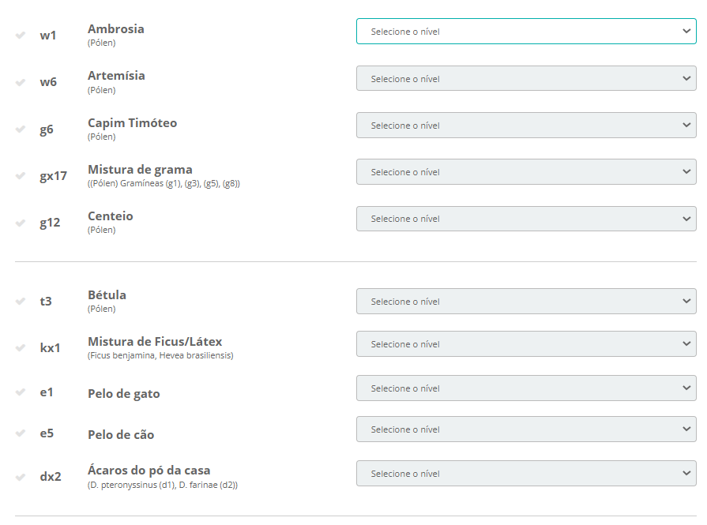The height and width of the screenshot is (525, 707).
Task: Open level dropdown for Ácaros do pó da casa
Action: coord(526,474)
